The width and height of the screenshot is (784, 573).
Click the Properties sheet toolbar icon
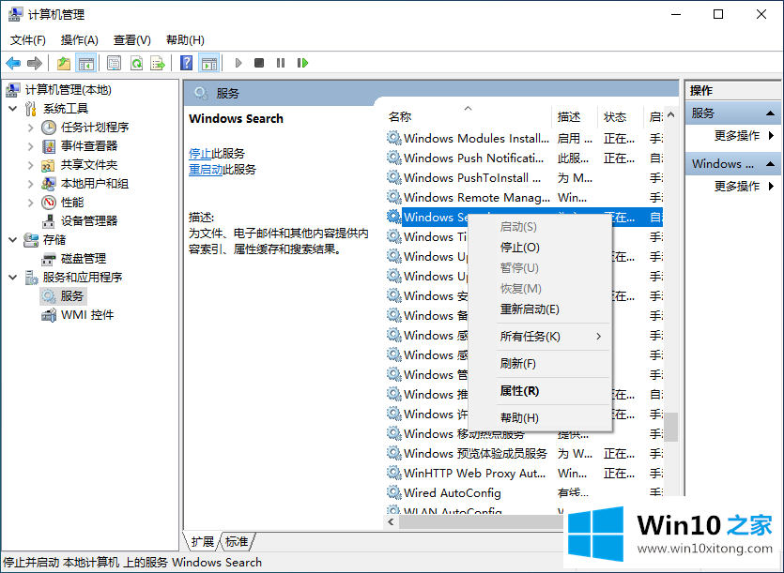point(114,63)
